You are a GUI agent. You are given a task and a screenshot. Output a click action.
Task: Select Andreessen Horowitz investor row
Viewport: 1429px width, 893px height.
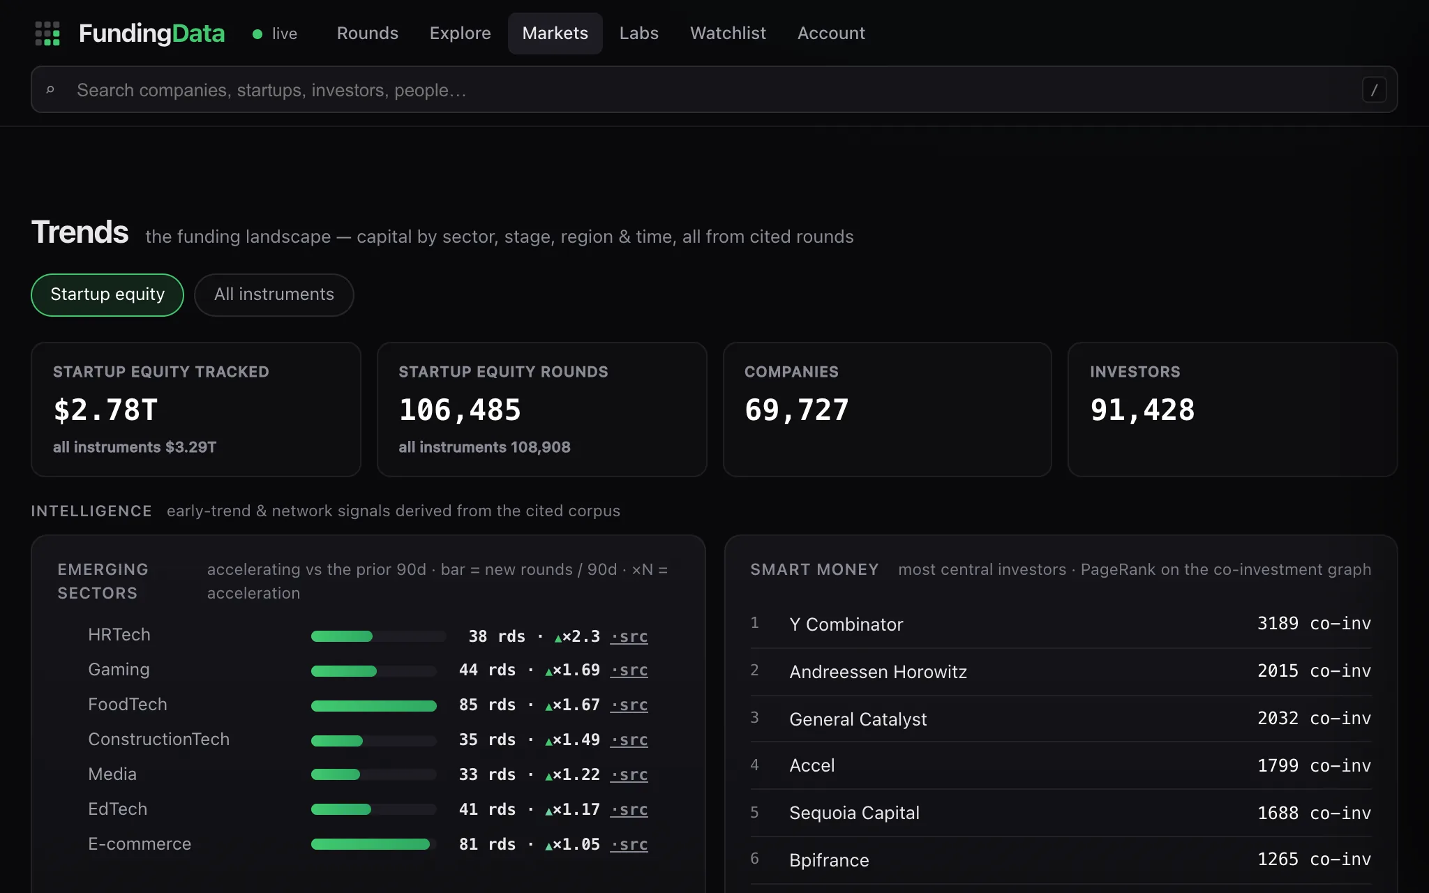click(x=1061, y=671)
